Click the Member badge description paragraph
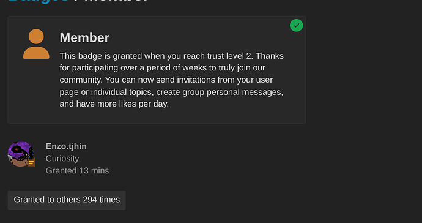This screenshot has height=223, width=422. coord(172,80)
